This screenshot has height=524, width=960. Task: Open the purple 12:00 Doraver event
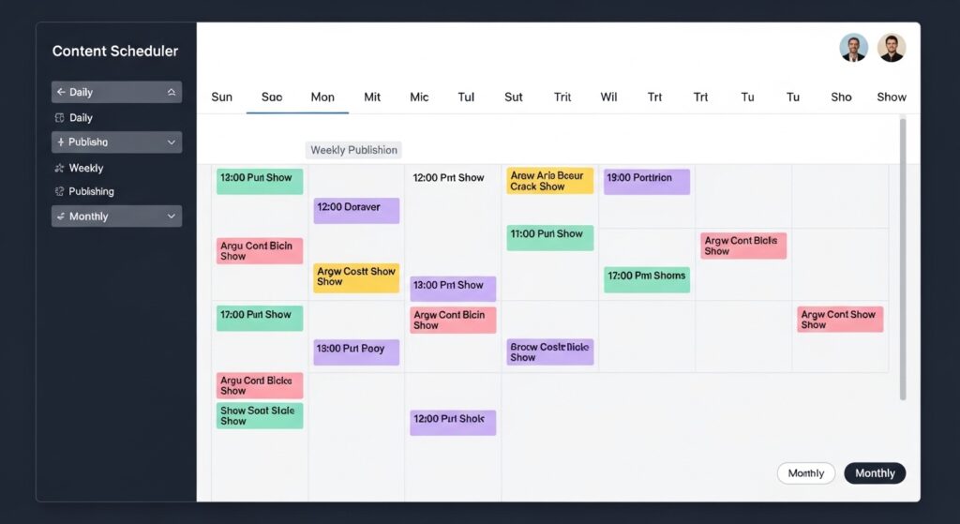[356, 211]
